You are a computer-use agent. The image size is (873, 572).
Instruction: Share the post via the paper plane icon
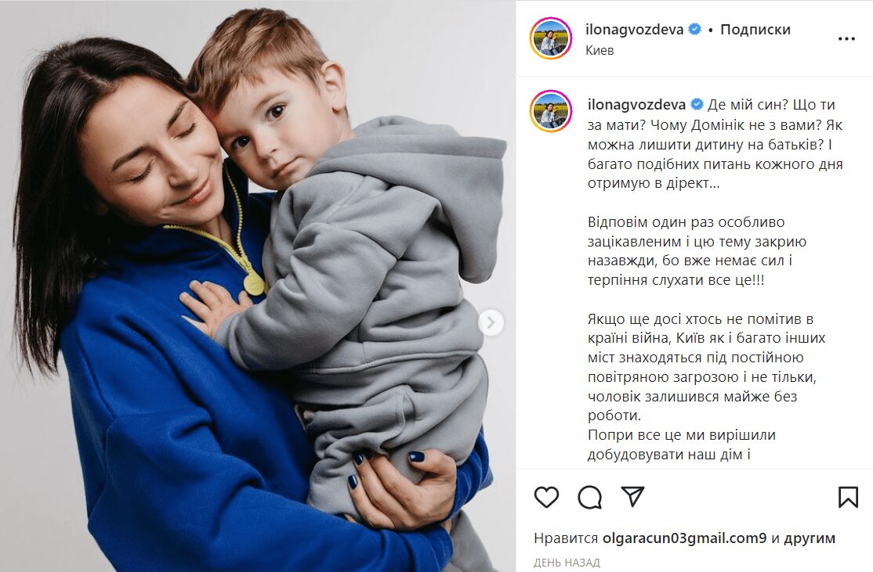pos(632,496)
